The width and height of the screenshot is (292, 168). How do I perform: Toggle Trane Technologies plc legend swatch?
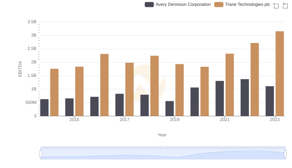219,4
